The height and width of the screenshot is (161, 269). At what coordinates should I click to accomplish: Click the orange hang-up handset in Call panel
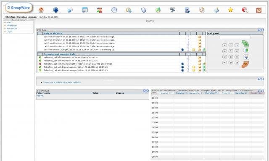[245, 65]
